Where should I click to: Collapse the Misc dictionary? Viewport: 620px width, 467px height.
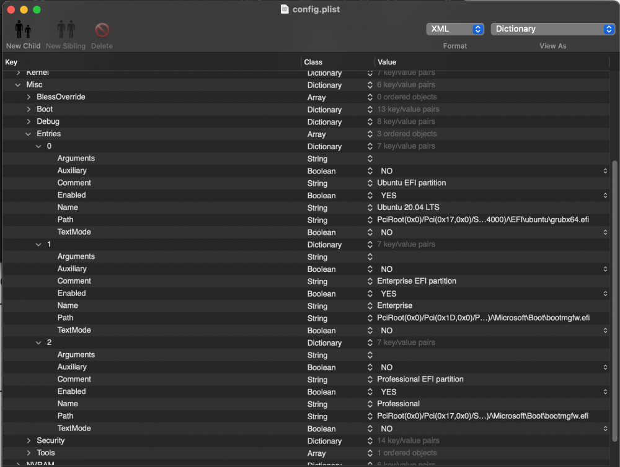click(x=18, y=85)
